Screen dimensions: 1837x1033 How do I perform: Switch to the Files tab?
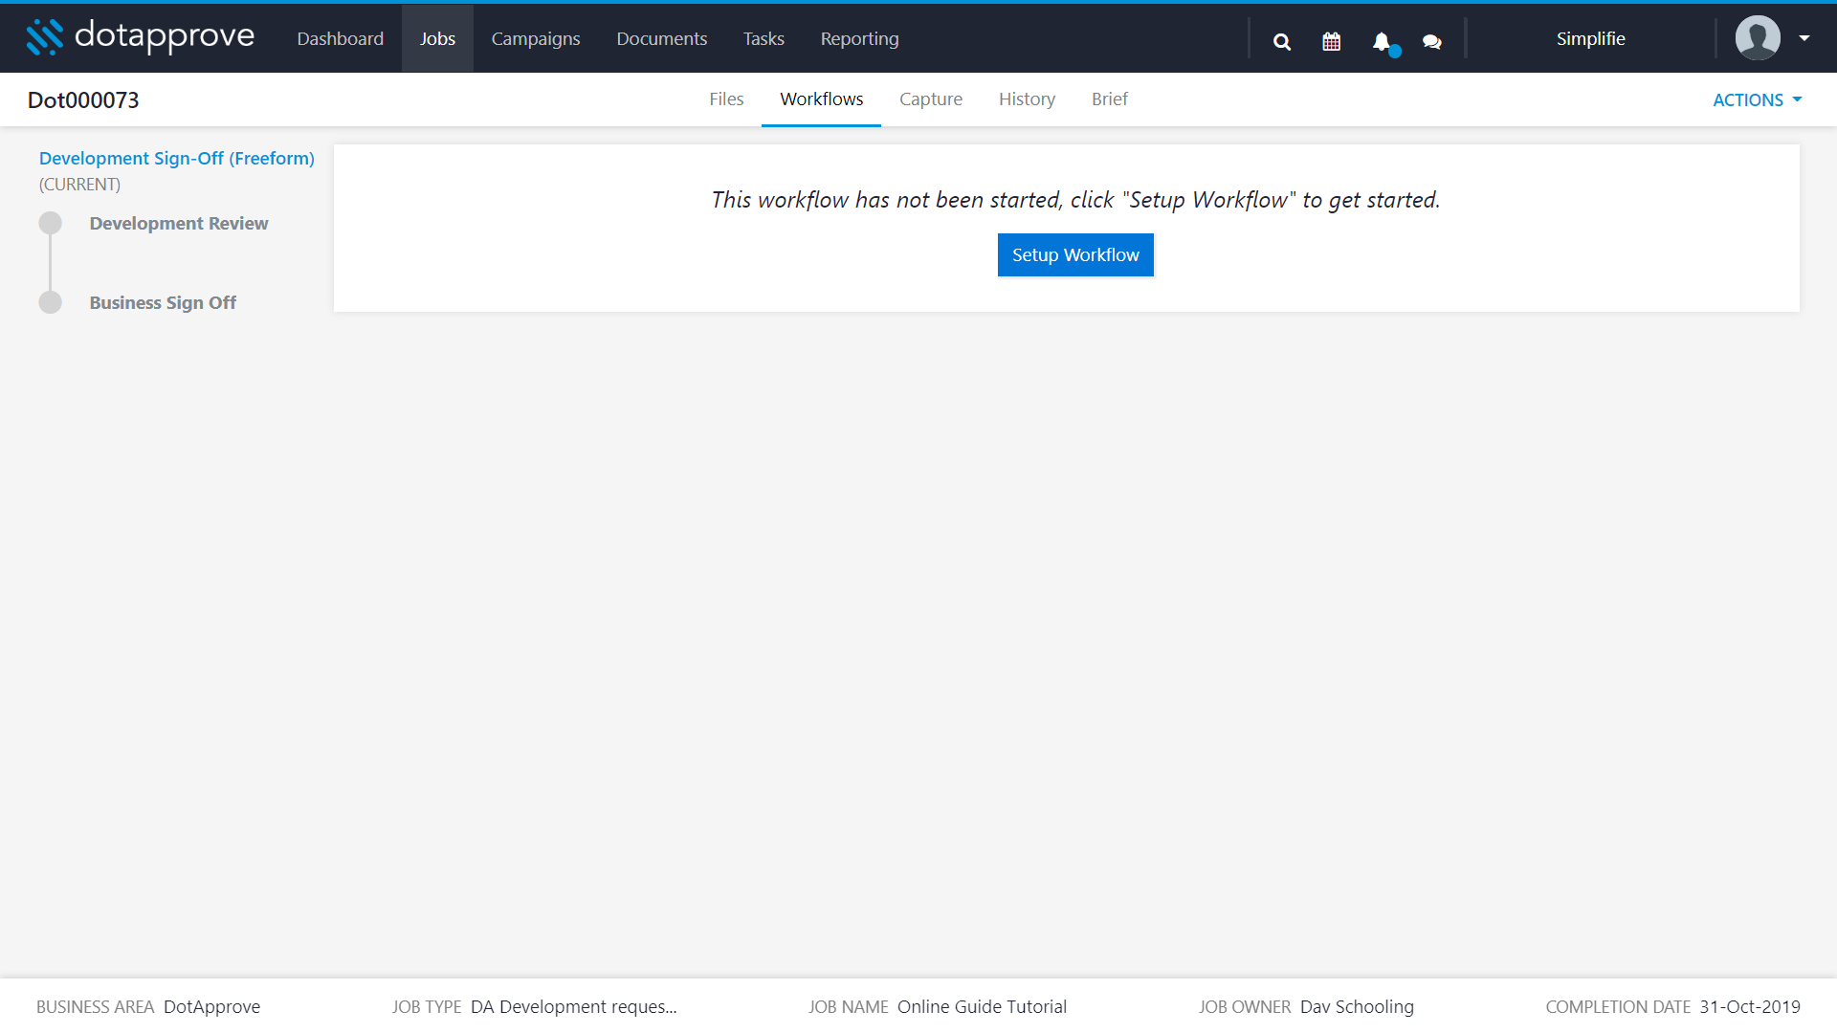point(726,99)
